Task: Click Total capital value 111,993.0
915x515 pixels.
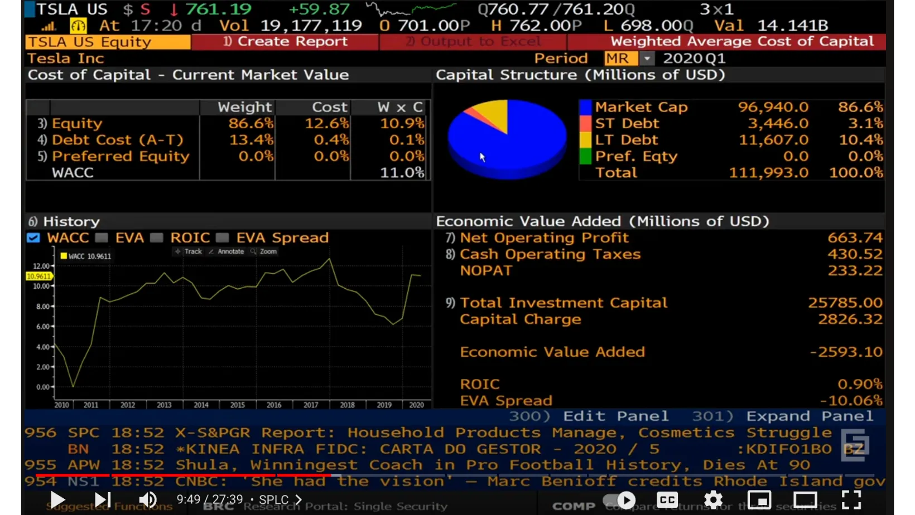Action: tap(768, 173)
